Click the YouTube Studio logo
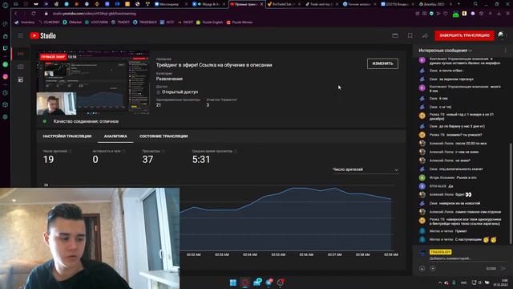The width and height of the screenshot is (513, 289). click(x=42, y=35)
